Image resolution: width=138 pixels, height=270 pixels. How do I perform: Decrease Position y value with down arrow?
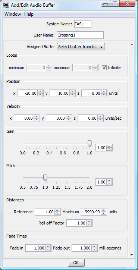click(72, 95)
